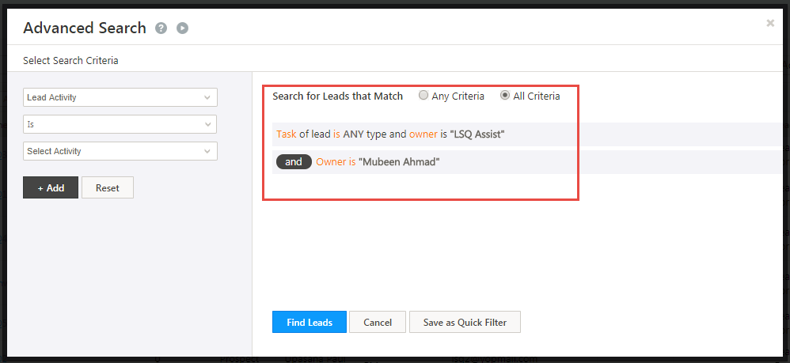
Task: Open the 'Is' operator dropdown
Action: (120, 124)
